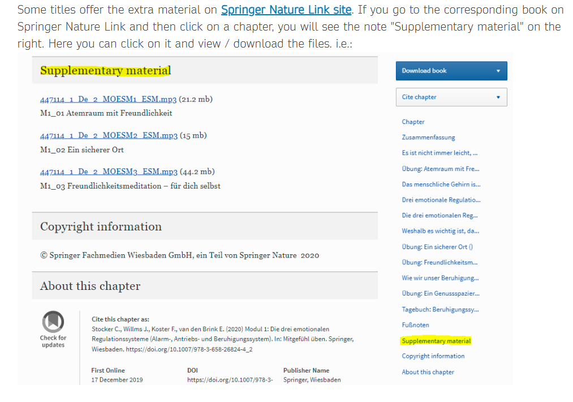Select 'Wie wir unser Beruhigung...' link
Image resolution: width=573 pixels, height=402 pixels.
[x=440, y=278]
